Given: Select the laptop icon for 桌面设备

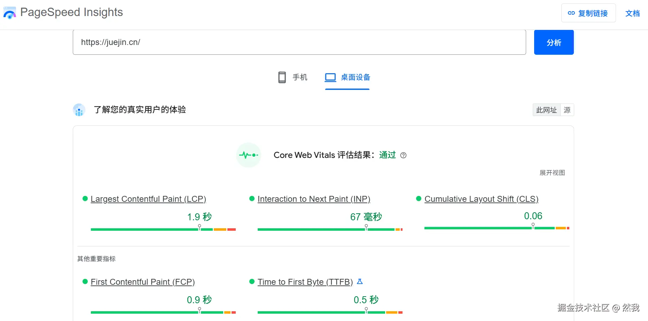Looking at the screenshot, I should pyautogui.click(x=330, y=77).
